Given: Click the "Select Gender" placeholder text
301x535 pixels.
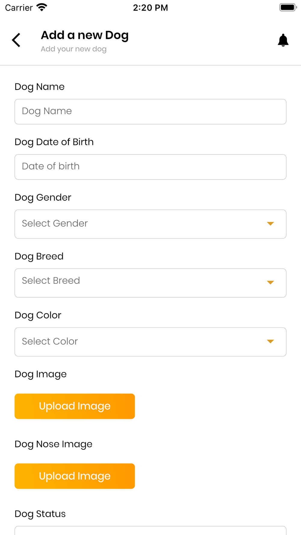Looking at the screenshot, I should click(55, 224).
